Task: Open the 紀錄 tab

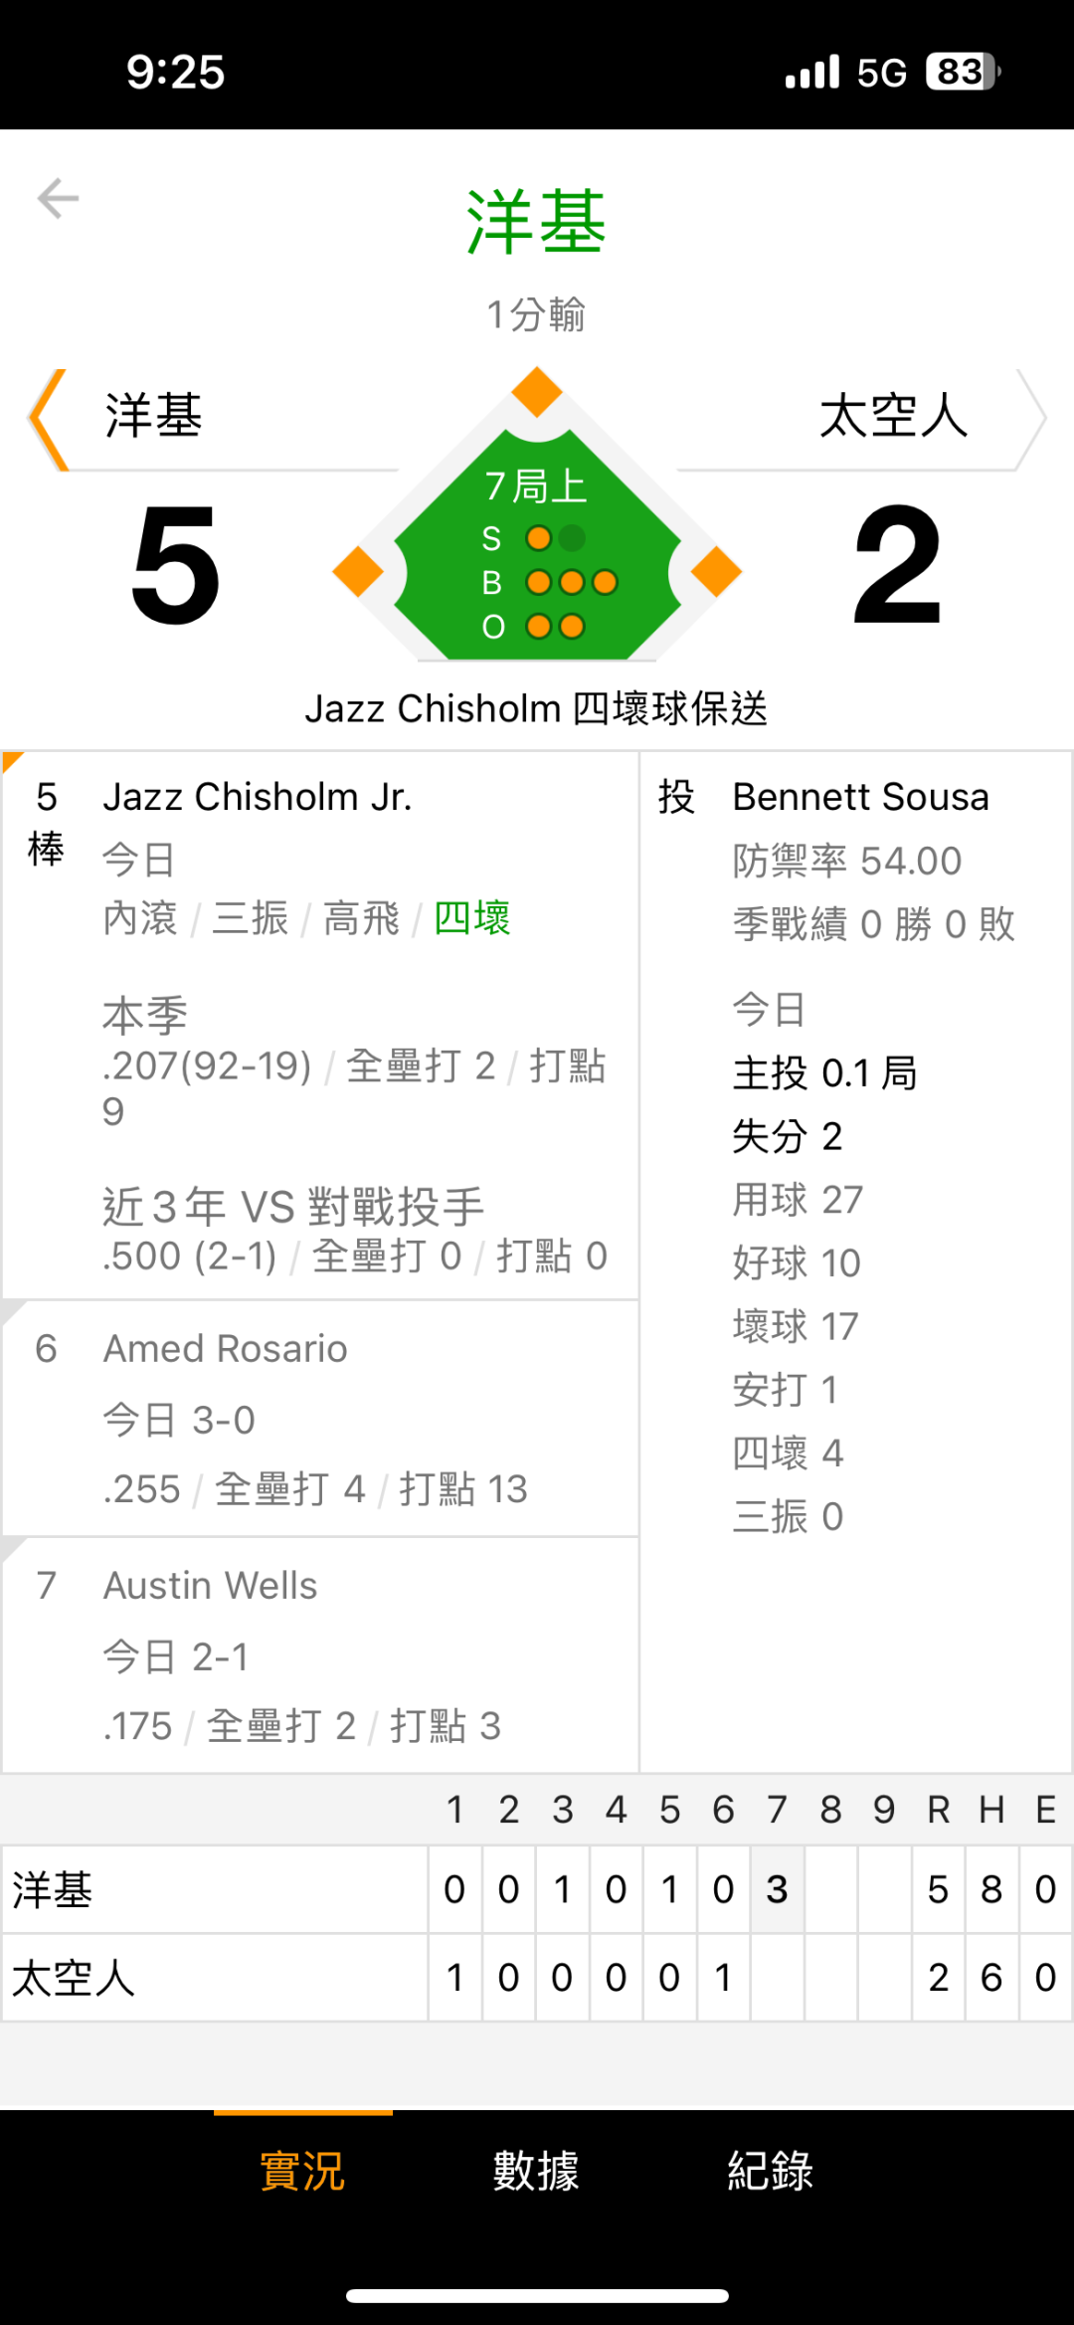Action: pos(771,2170)
